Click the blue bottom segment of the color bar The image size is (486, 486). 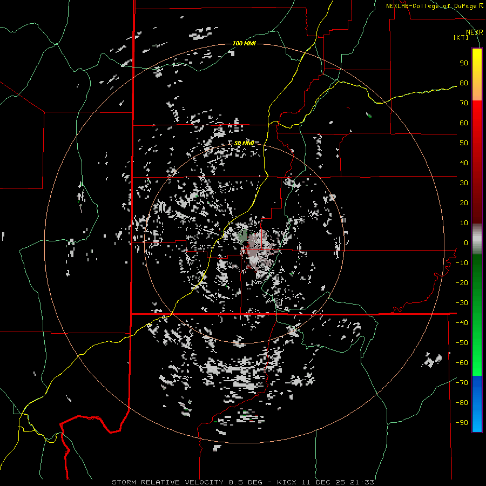[477, 404]
